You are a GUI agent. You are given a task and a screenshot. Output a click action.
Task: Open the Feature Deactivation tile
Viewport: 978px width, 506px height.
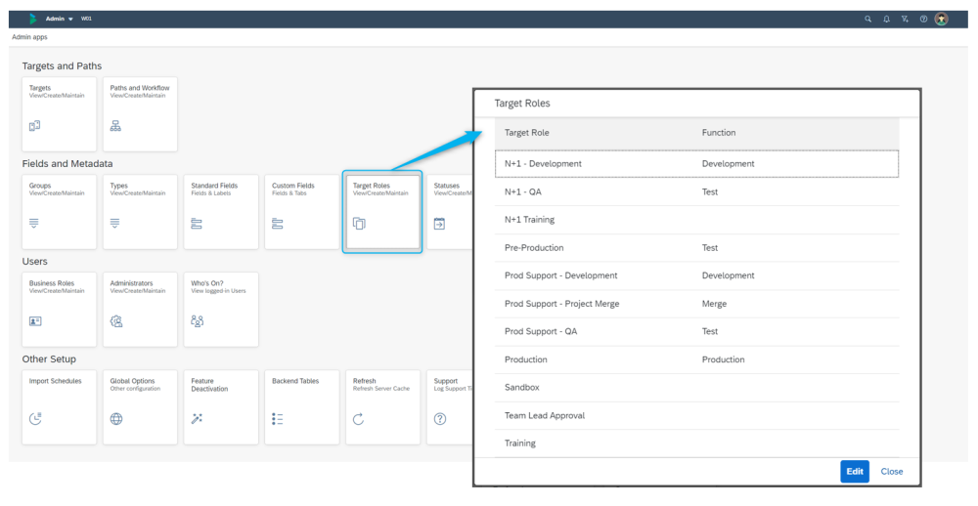click(x=221, y=407)
